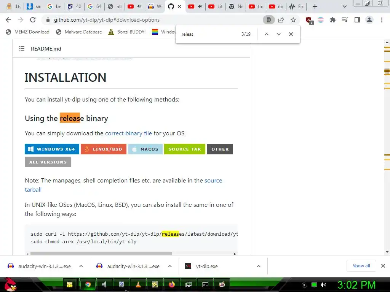Click the page search icon in address bar
The width and height of the screenshot is (390, 292).
(x=269, y=20)
